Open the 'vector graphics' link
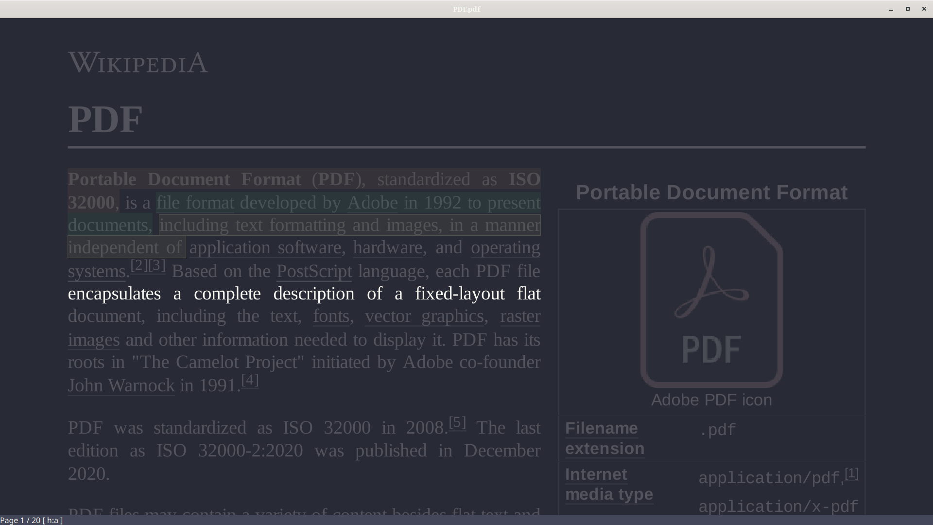The image size is (933, 525). click(x=424, y=316)
